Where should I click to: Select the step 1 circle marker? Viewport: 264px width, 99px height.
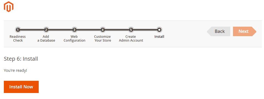[18, 30]
